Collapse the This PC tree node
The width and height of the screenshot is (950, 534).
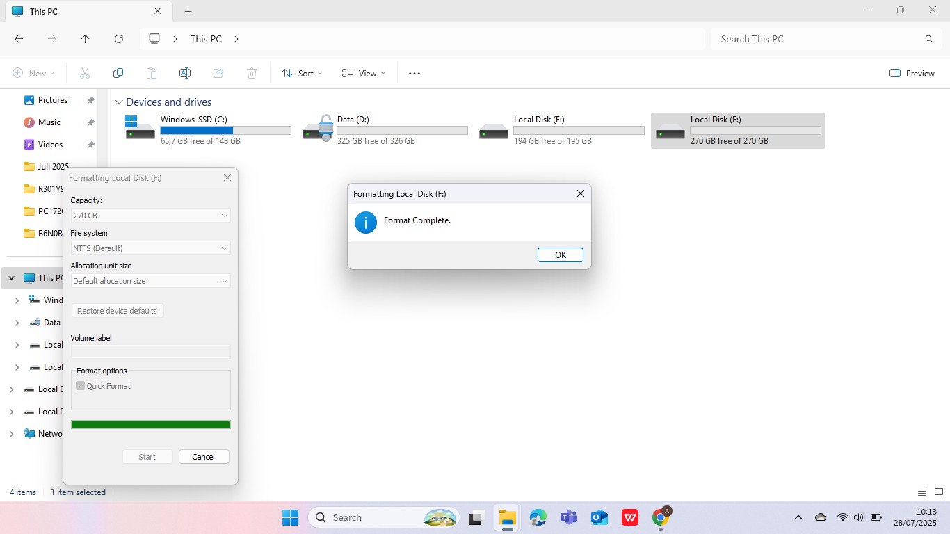(x=11, y=277)
